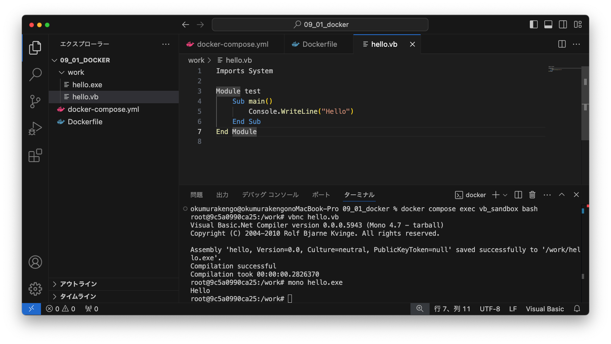Open the customize layout icon
611x344 pixels.
click(x=578, y=25)
